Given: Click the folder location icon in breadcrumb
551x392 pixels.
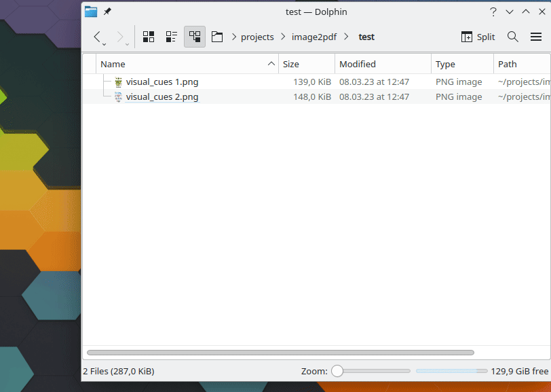Looking at the screenshot, I should [x=217, y=37].
